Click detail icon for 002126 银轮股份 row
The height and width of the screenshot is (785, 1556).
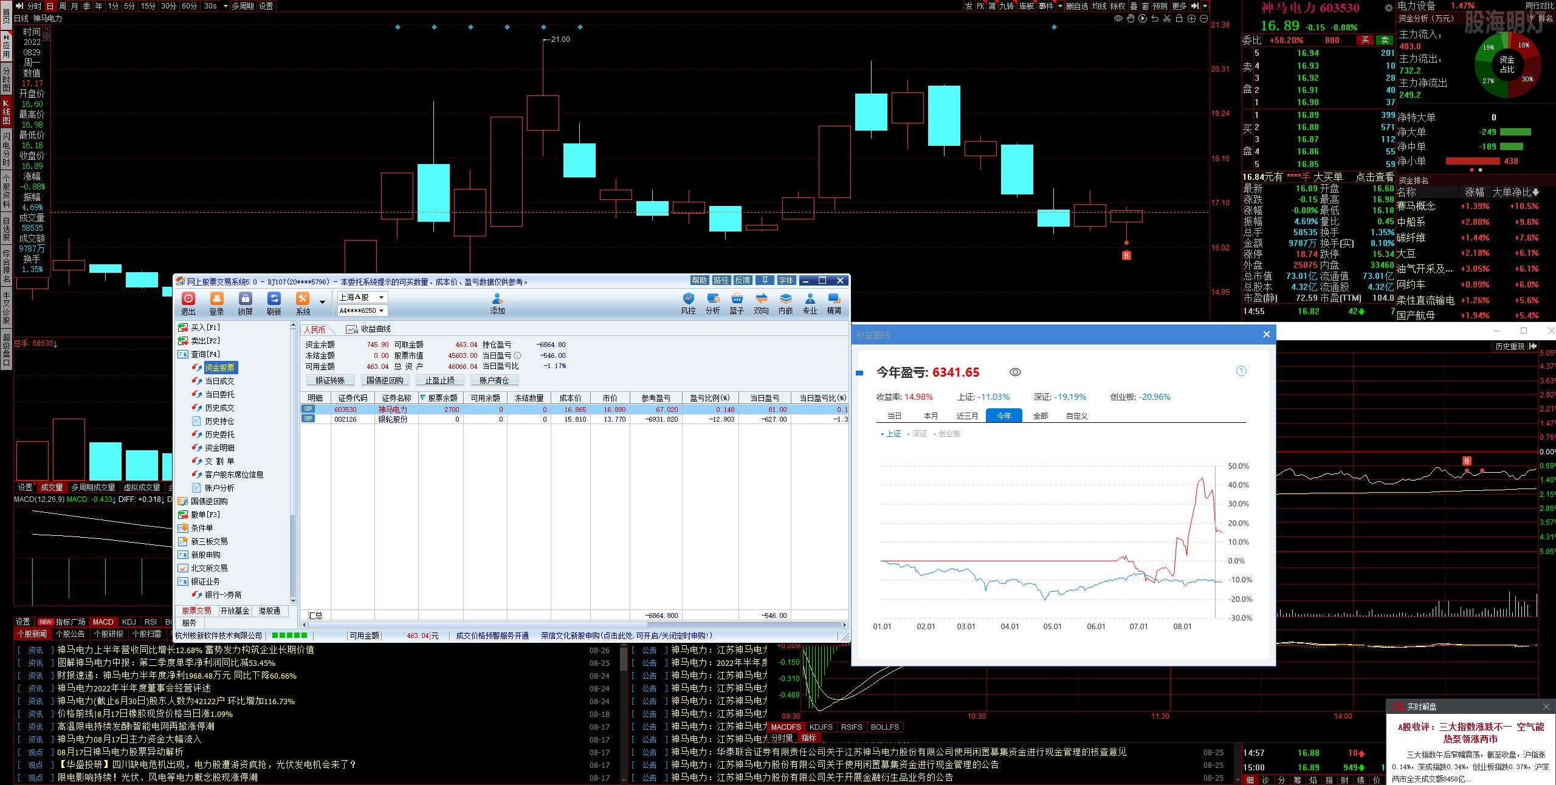point(308,419)
